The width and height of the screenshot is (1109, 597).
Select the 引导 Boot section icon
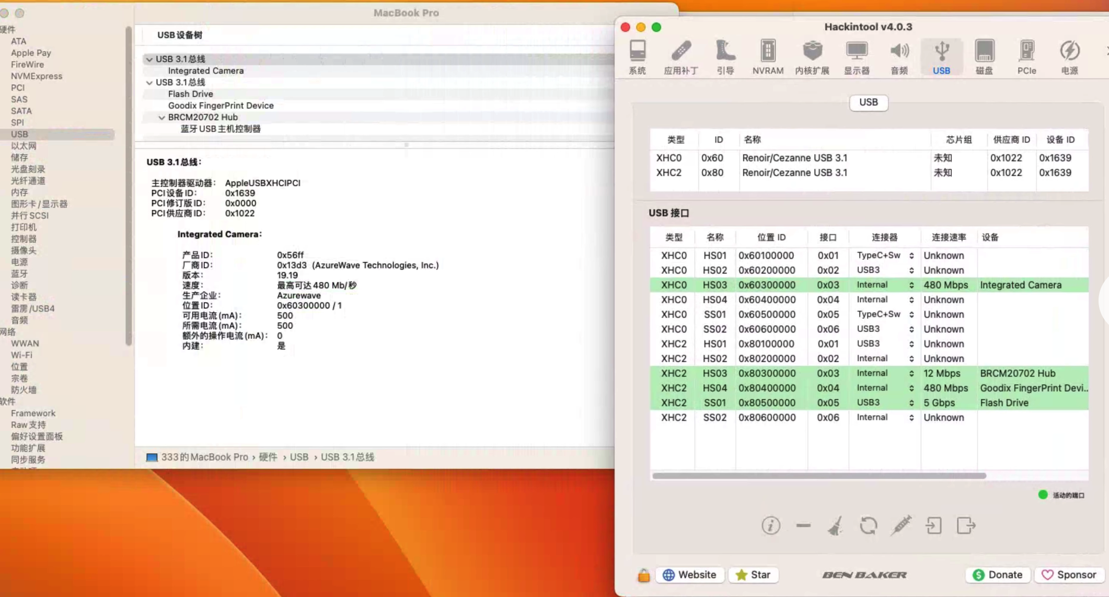pos(725,56)
